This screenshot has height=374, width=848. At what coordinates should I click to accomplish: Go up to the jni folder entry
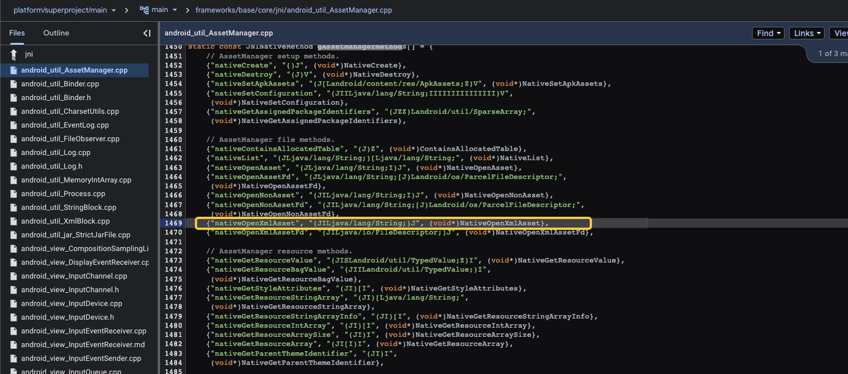click(29, 54)
